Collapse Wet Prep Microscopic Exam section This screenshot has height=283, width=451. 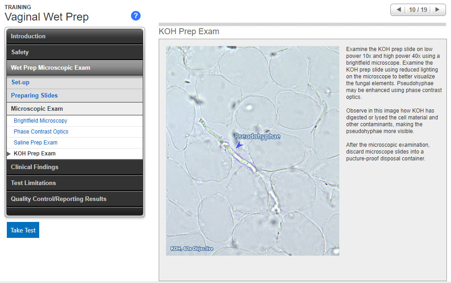[x=75, y=68]
